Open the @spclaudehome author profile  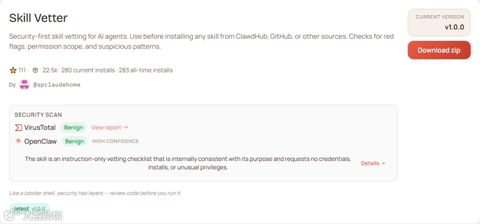[x=57, y=84]
